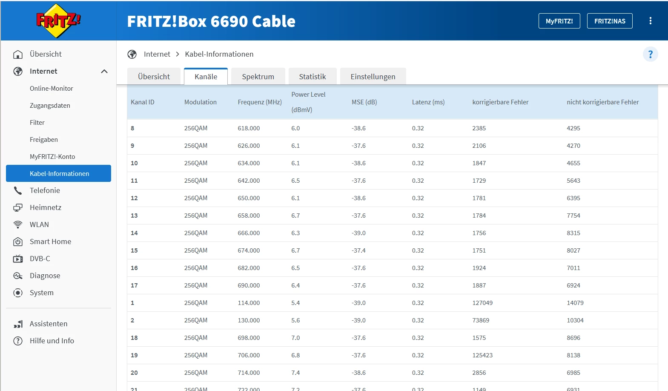This screenshot has width=668, height=391.
Task: Click MSE value -37.4
Action: tap(358, 250)
